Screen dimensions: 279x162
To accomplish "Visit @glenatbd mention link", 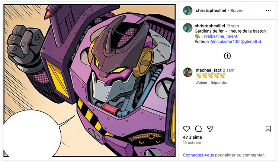I will pyautogui.click(x=251, y=42).
